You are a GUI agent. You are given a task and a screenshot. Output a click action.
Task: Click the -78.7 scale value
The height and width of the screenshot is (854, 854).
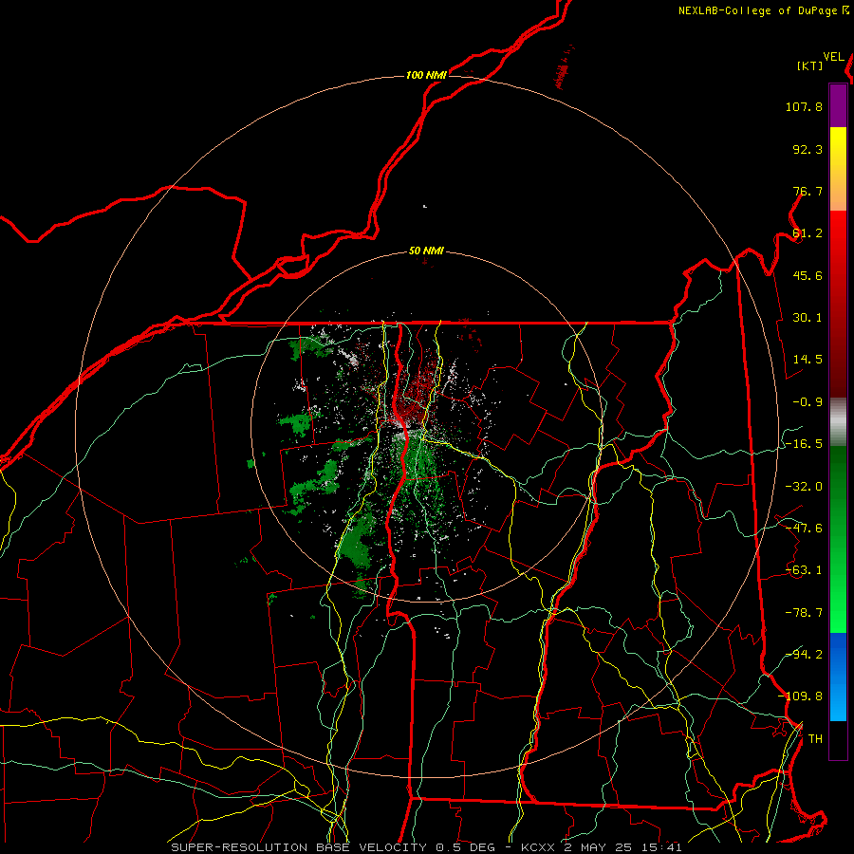coord(804,613)
